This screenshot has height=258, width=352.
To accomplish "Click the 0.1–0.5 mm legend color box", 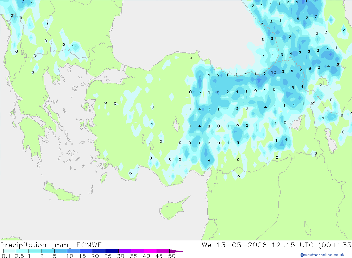I will (10, 251).
